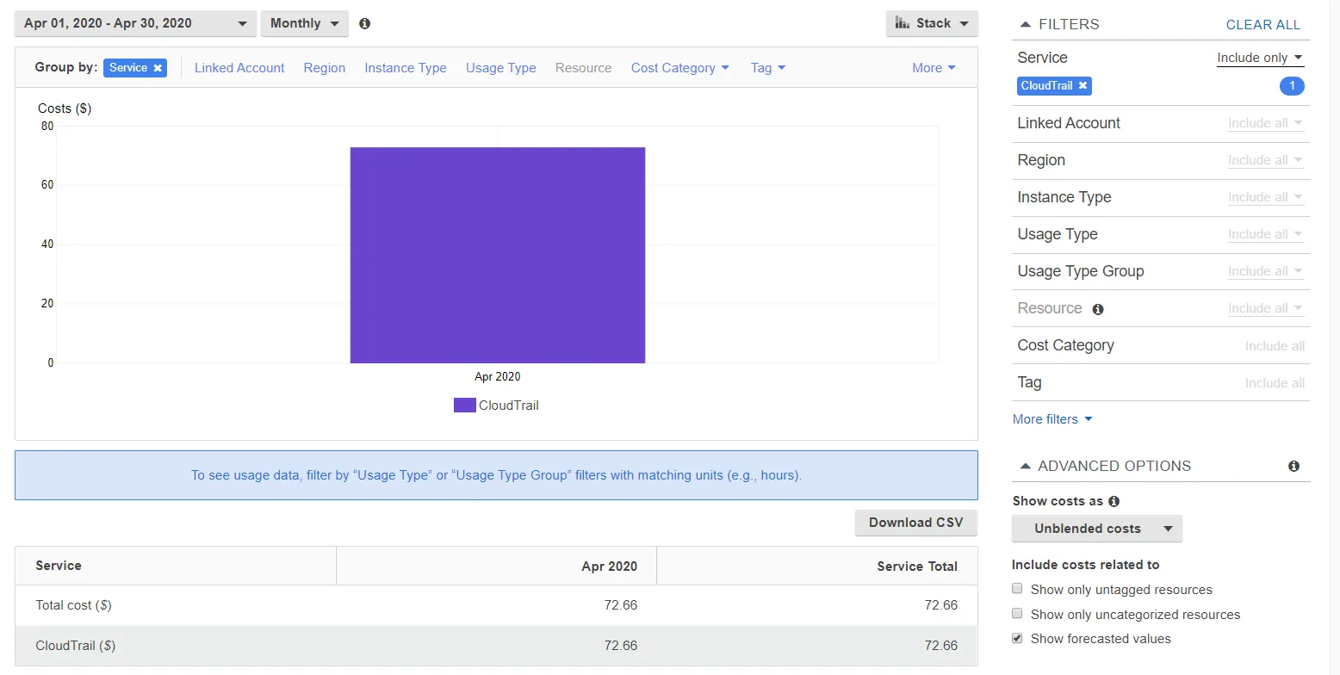Viewport: 1340px width, 675px height.
Task: Group by Resource
Action: coord(584,68)
